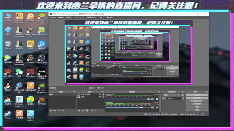Image resolution: width=234 pixels, height=131 pixels.
Task: Select the Steam desktop icon
Action: click(x=8, y=114)
